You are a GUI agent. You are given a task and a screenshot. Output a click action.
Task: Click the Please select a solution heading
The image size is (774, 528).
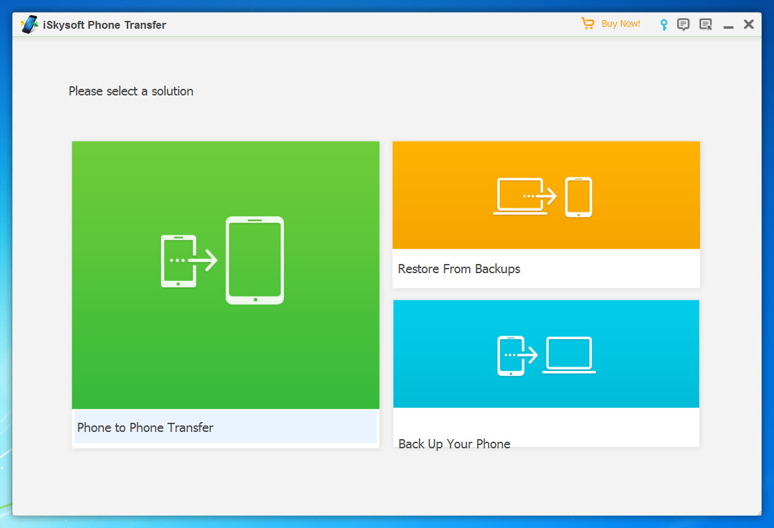click(130, 91)
